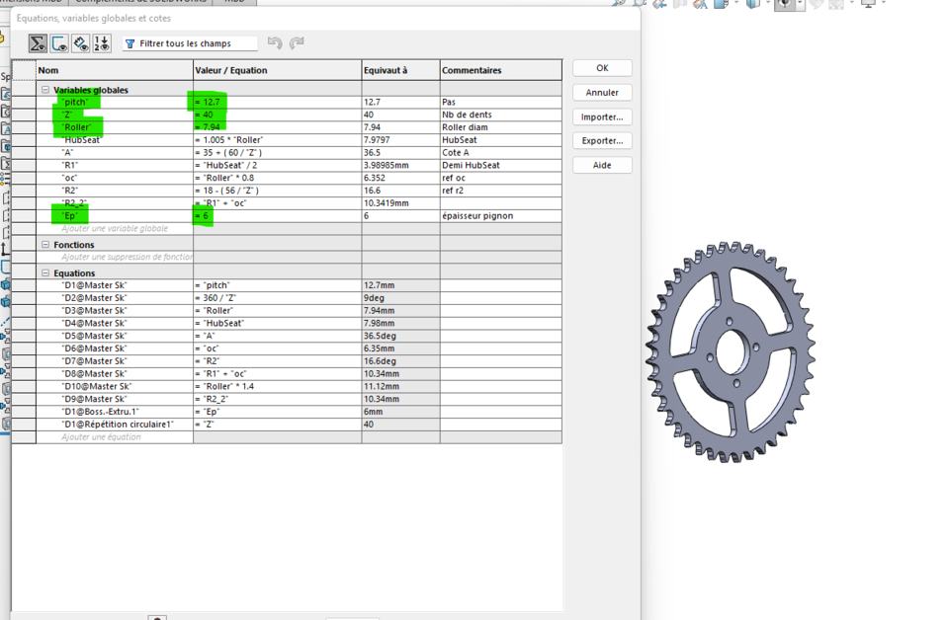Click the undo arrow icon
This screenshot has height=620, width=949.
coord(275,43)
